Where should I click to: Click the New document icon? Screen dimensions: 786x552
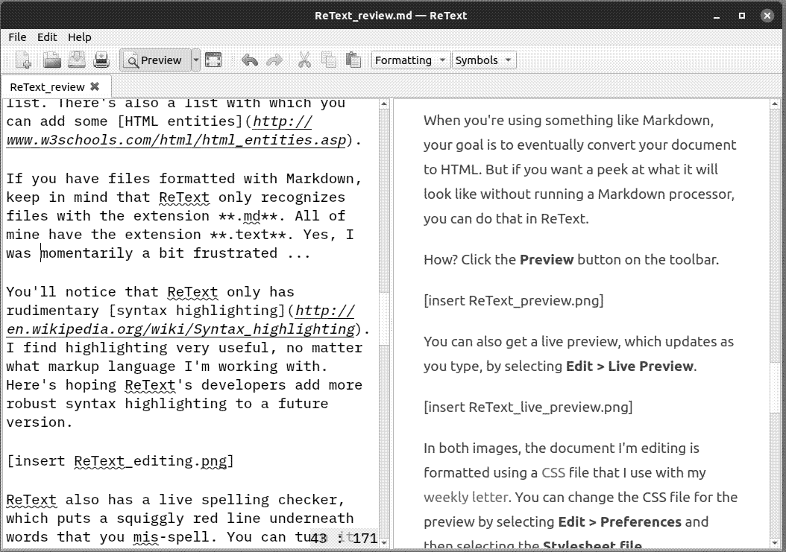23,60
